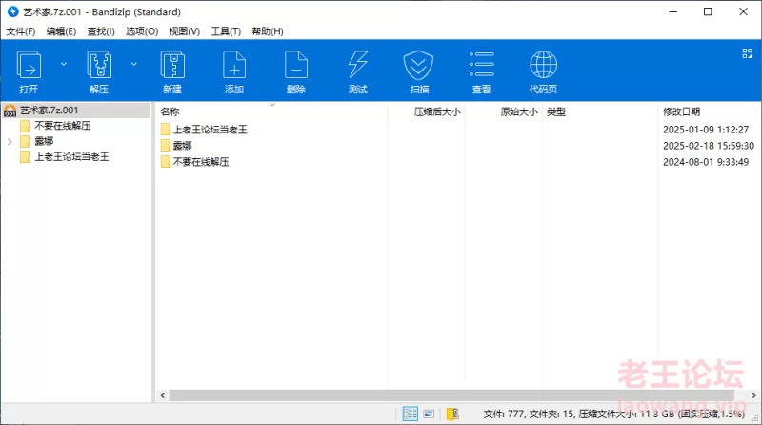Viewport: 762px width, 425px height.
Task: Maximize the Bandizip window
Action: click(x=708, y=11)
